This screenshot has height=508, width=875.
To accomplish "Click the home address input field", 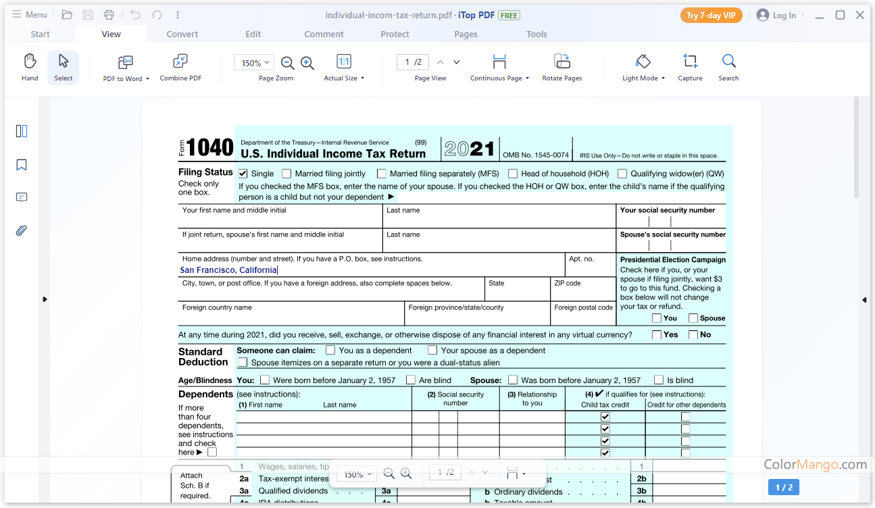I will [x=372, y=270].
